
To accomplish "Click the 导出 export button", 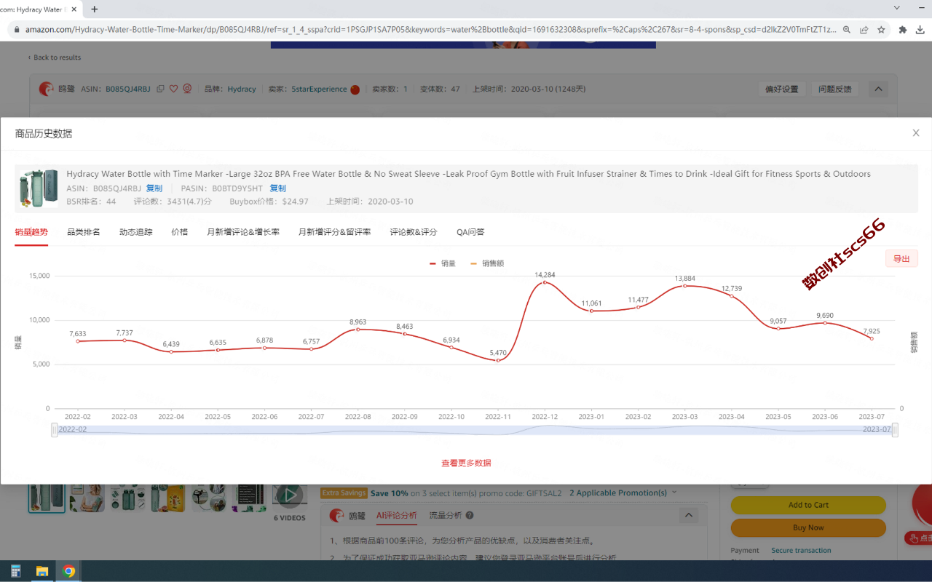I will click(x=901, y=258).
